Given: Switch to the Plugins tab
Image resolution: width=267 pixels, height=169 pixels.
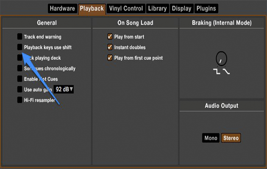Looking at the screenshot, I should [x=206, y=8].
